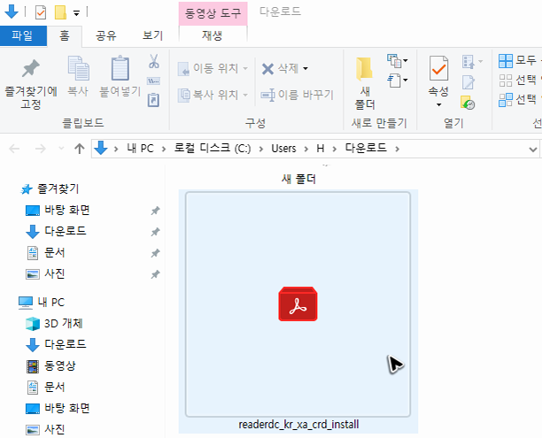Click the invert selection icon
This screenshot has height=438, width=542.
[506, 100]
